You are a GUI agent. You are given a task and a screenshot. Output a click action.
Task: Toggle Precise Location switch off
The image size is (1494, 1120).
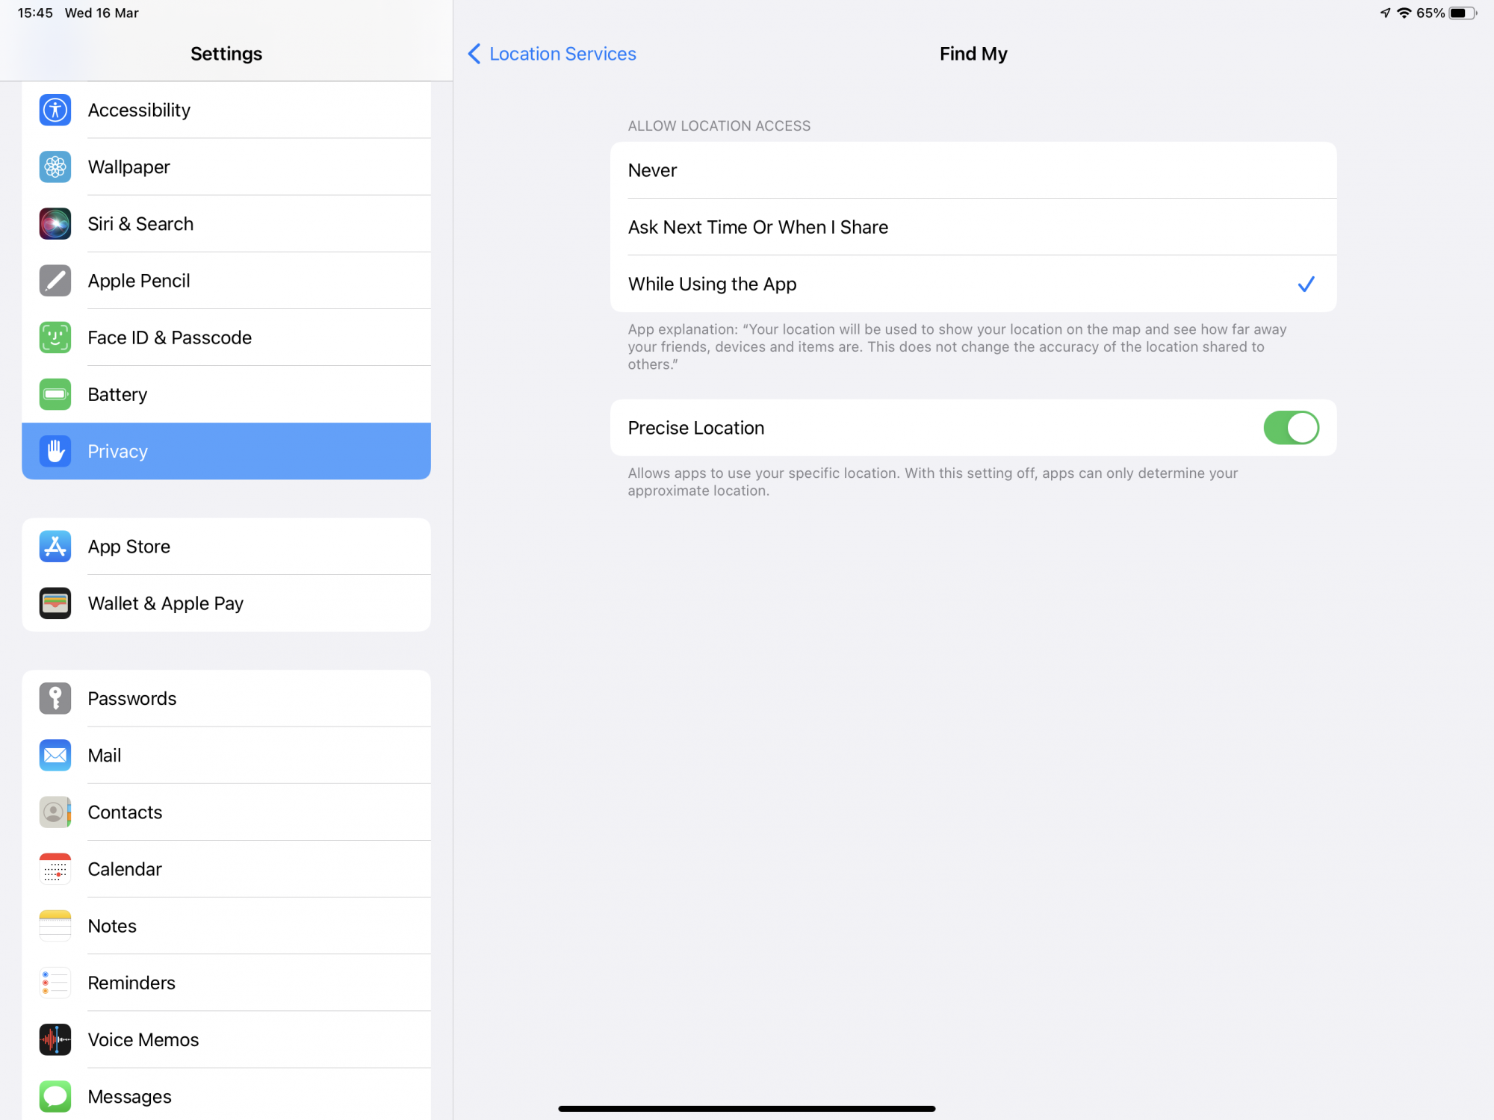tap(1291, 428)
